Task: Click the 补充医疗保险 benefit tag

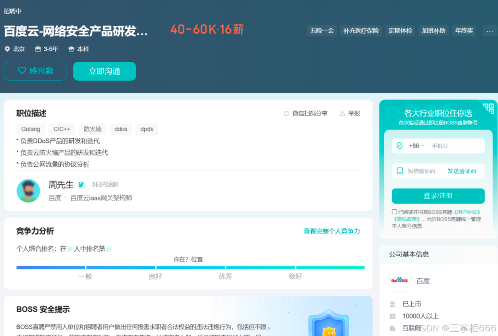Action: point(361,31)
